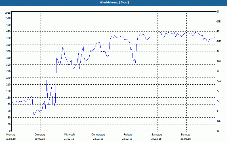Click the date "21.02.18"
The width and height of the screenshot is (227, 142).
coord(69,139)
